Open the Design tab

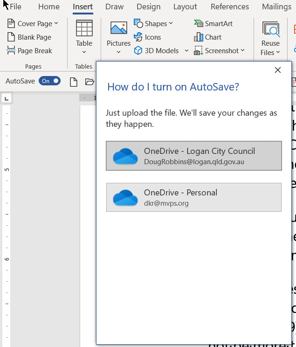click(148, 7)
